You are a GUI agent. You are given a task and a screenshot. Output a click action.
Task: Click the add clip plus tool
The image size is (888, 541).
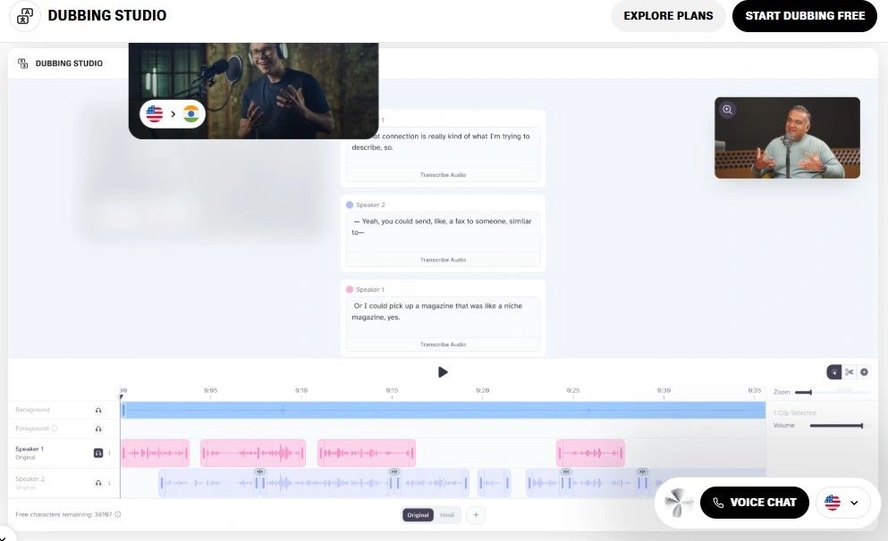point(864,372)
